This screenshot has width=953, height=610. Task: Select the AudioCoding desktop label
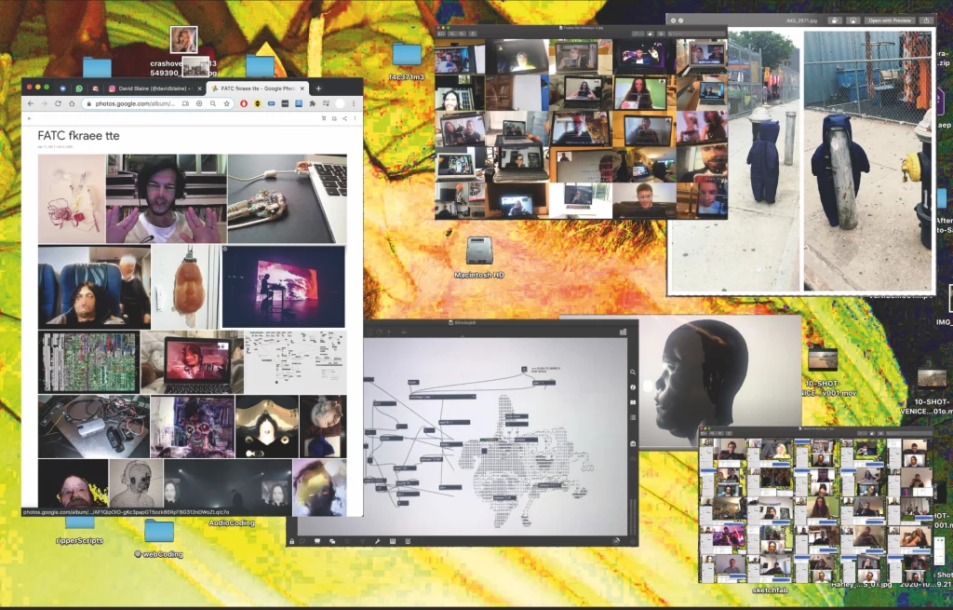(232, 522)
